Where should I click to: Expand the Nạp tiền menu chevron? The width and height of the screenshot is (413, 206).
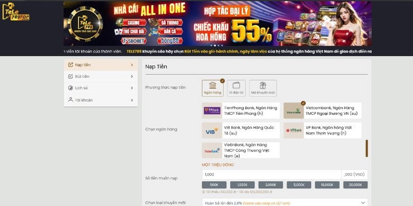coord(132,65)
